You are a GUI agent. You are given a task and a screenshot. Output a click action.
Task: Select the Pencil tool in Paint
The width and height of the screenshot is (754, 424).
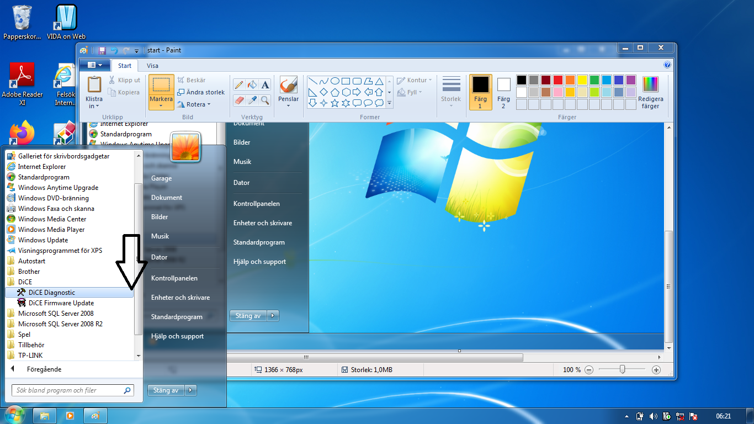[239, 84]
